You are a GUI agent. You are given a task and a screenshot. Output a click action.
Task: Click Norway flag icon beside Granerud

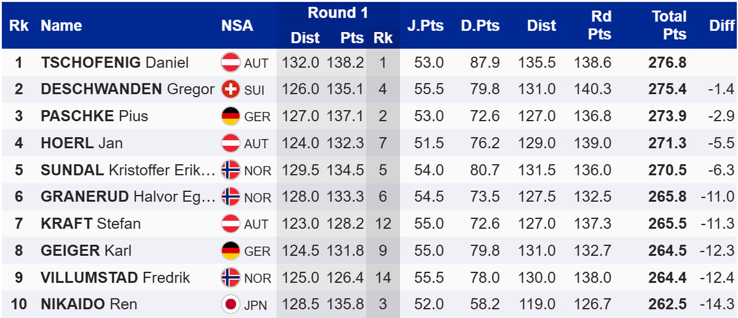coord(231,197)
